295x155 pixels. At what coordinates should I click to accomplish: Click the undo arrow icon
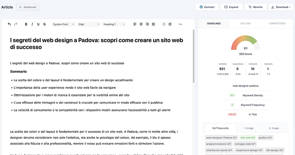(x=9, y=24)
